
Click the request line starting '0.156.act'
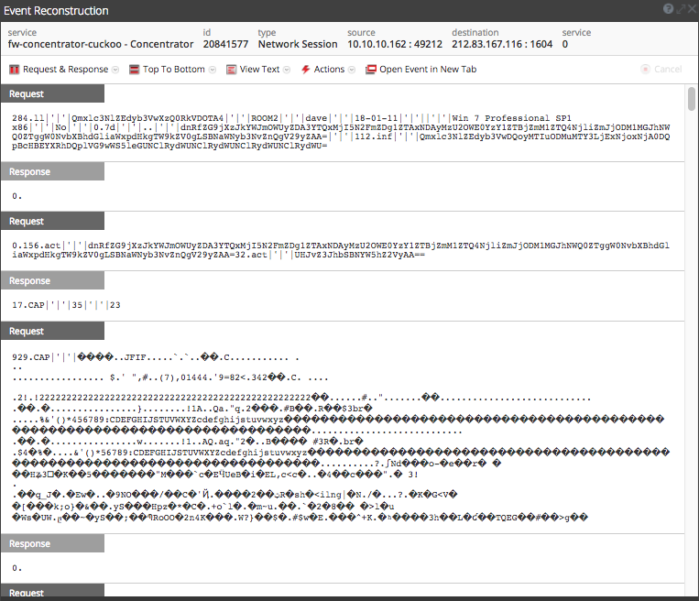341,246
